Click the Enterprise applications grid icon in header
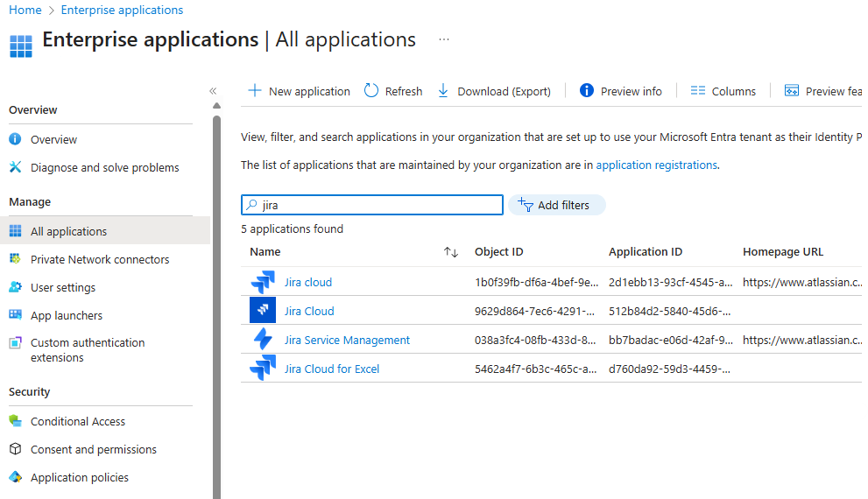The width and height of the screenshot is (868, 499). pos(21,46)
